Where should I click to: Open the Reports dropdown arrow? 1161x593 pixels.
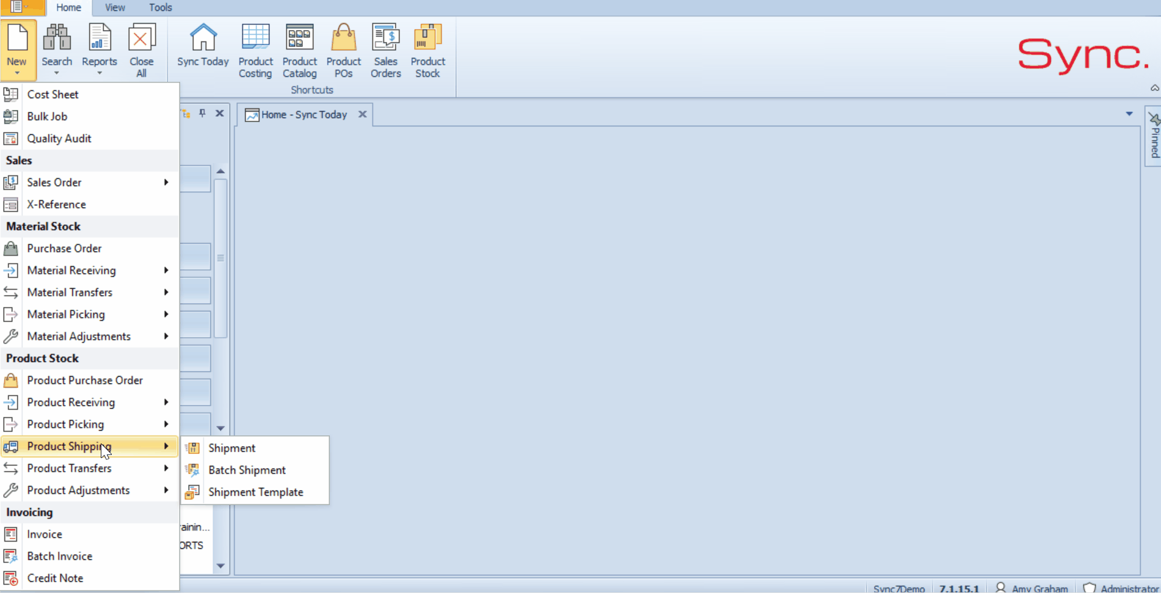click(x=100, y=73)
